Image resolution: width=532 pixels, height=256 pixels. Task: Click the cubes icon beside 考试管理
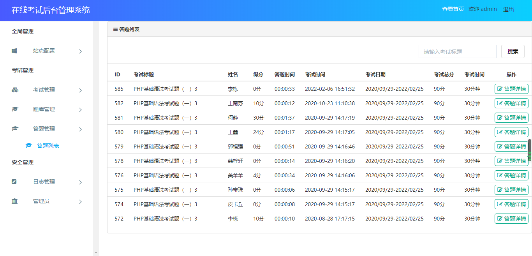coord(15,90)
